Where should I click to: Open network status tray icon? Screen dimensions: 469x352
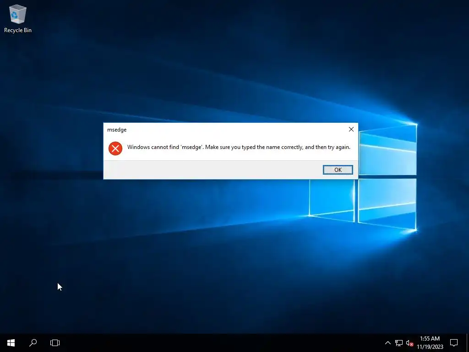click(399, 343)
